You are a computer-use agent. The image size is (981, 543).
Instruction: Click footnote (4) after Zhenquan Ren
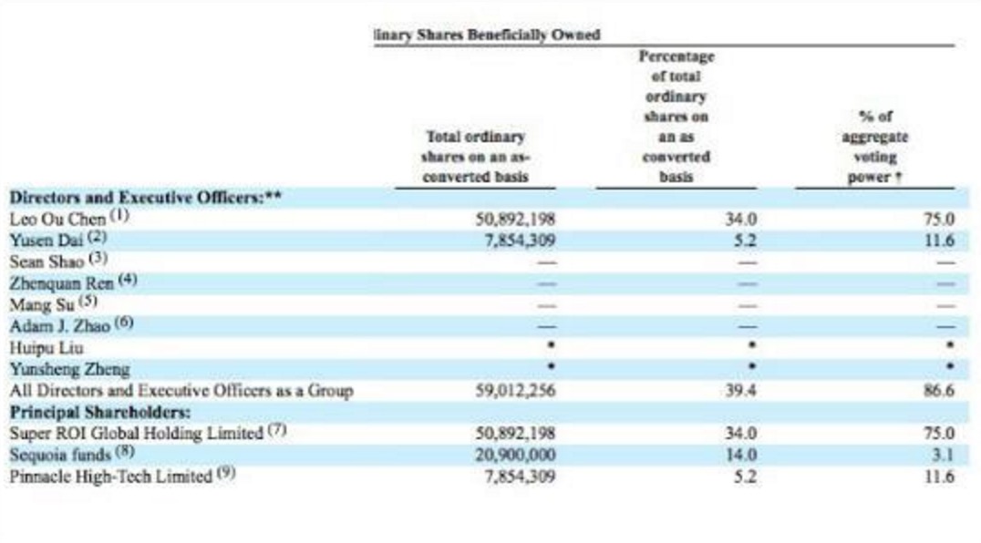128,282
